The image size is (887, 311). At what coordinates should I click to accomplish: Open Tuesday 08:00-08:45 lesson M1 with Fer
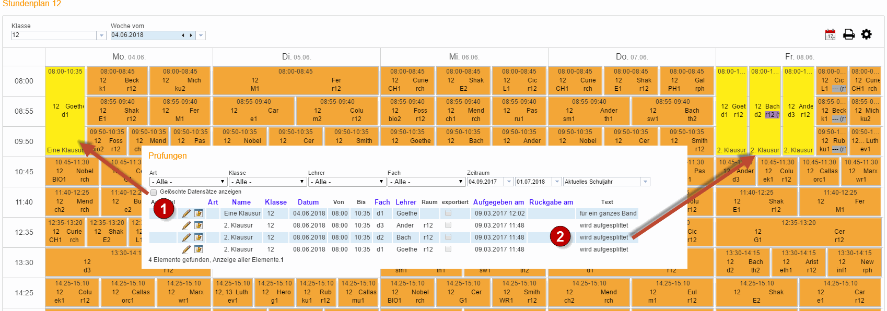(296, 80)
